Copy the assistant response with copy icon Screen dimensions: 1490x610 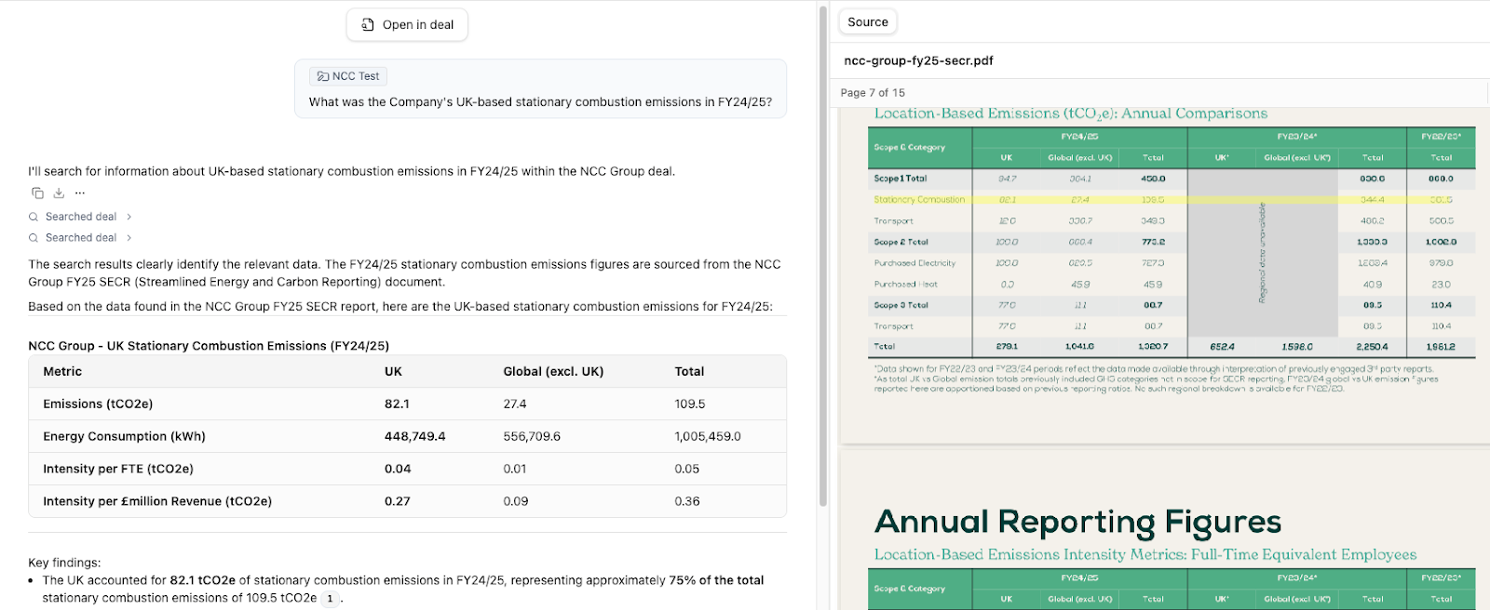pos(37,193)
